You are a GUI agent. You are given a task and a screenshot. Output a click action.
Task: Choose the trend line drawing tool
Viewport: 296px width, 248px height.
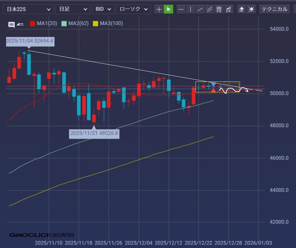(x=200, y=9)
